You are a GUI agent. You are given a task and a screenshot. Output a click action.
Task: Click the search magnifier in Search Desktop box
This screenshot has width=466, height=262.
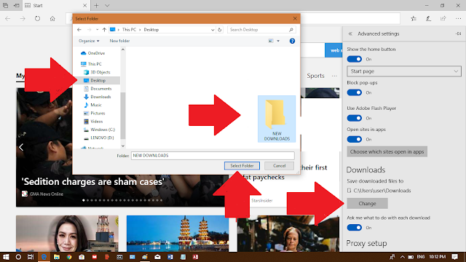click(x=291, y=29)
